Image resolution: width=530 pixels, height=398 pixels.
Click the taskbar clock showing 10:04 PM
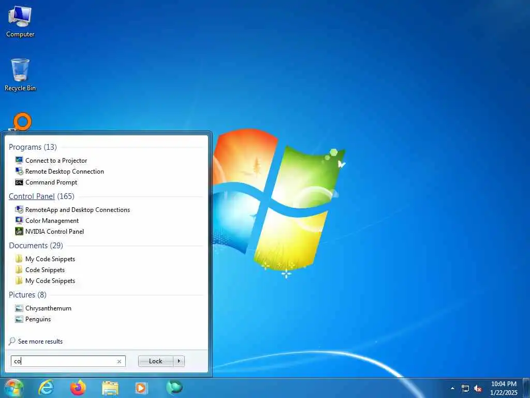pyautogui.click(x=504, y=388)
